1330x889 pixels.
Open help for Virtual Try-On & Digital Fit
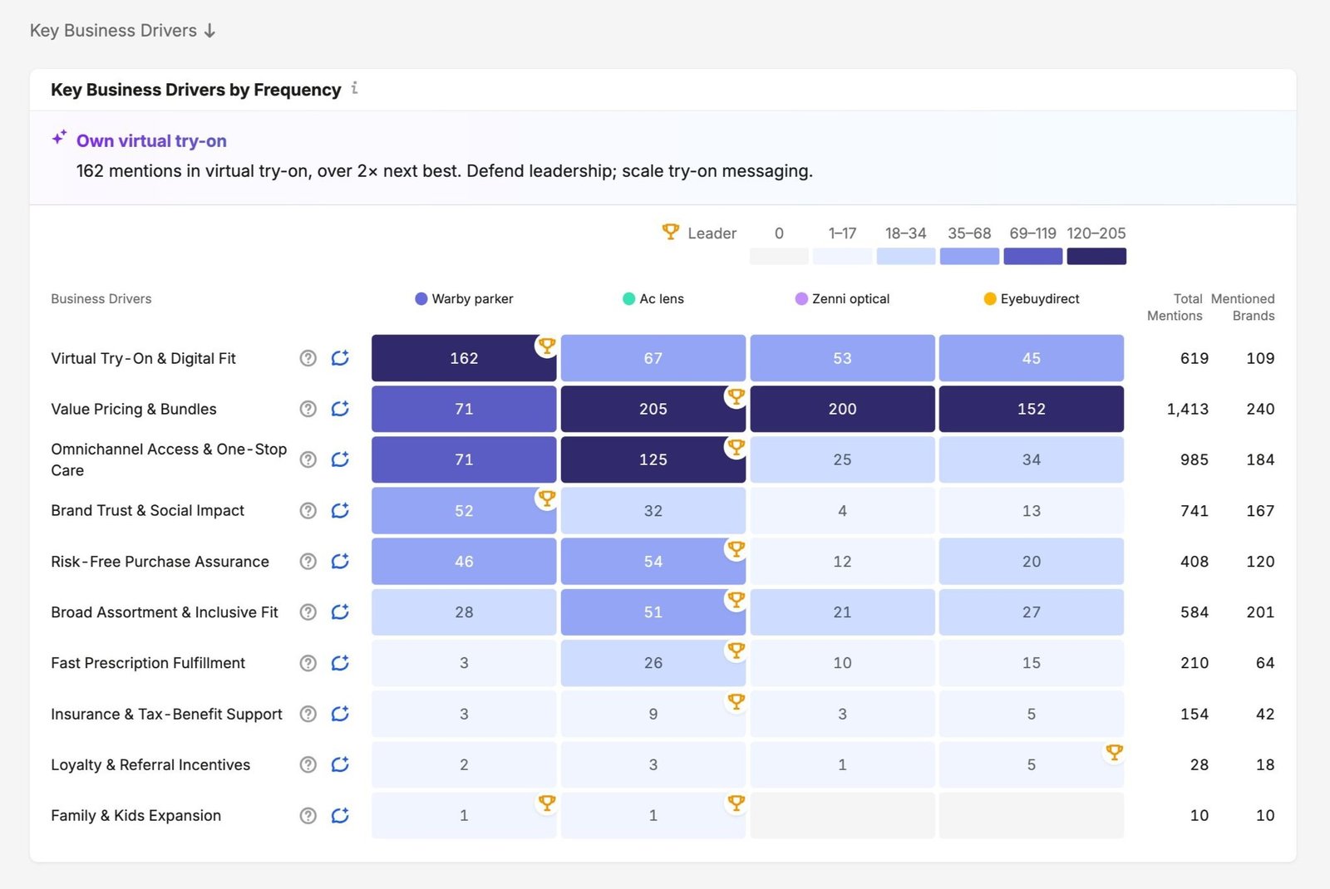pos(308,358)
